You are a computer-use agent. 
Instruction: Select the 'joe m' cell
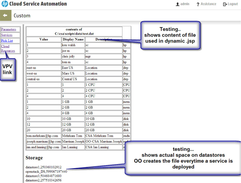73,51
